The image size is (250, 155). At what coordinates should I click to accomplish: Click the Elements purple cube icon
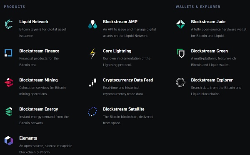click(x=9, y=140)
